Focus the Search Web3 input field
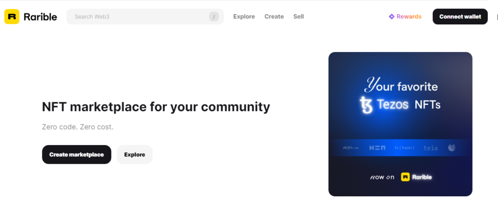The image size is (498, 205). [x=145, y=17]
